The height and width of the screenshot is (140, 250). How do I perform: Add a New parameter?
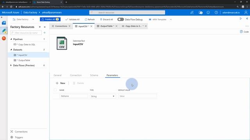[61, 83]
